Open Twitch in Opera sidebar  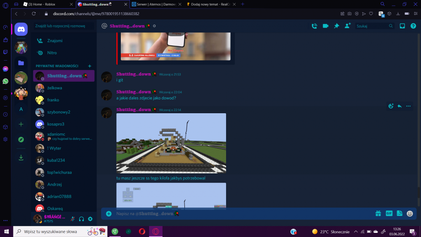coord(5,52)
